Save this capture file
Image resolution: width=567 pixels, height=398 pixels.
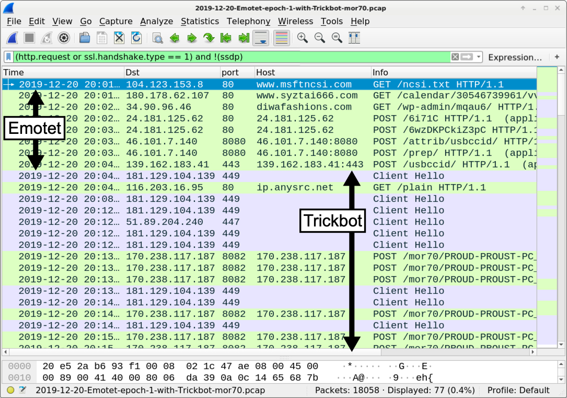(x=102, y=38)
